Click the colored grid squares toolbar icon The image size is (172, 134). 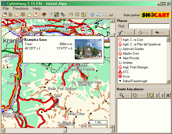coord(57,15)
